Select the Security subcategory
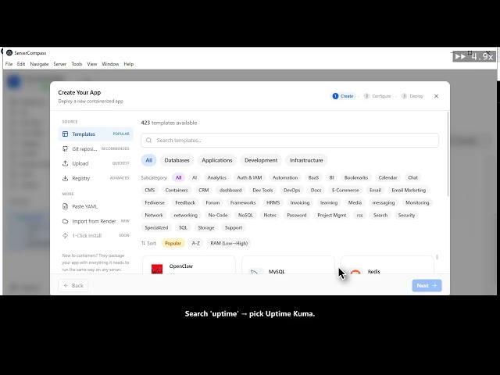This screenshot has width=500, height=375. (x=406, y=215)
